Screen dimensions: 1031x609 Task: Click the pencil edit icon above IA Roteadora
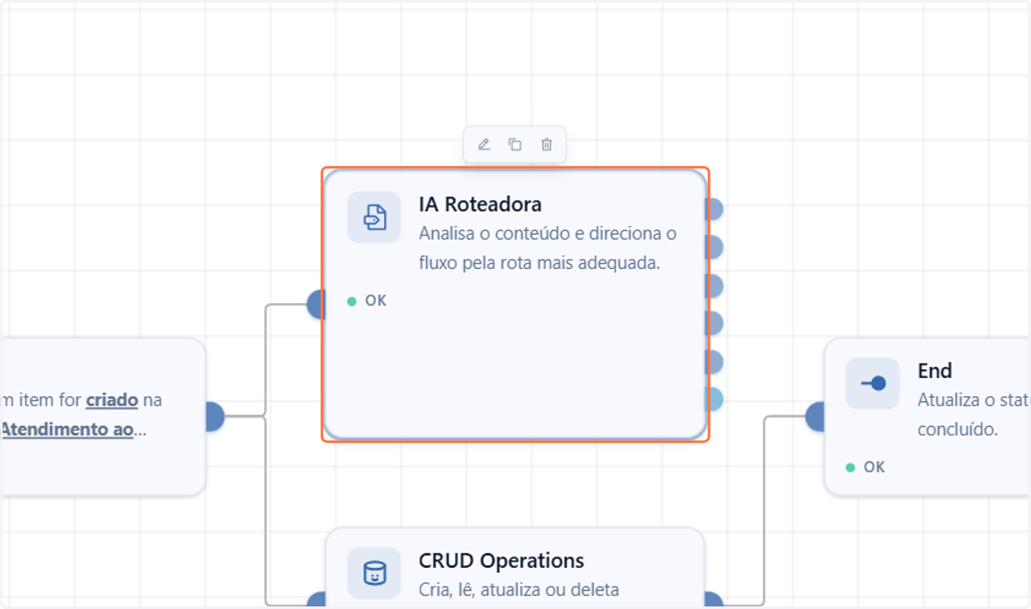point(484,144)
